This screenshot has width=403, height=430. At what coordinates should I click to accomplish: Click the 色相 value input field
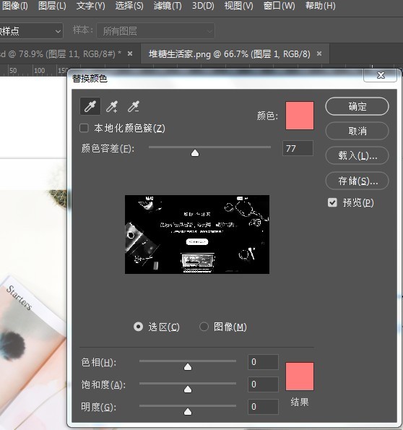(263, 362)
